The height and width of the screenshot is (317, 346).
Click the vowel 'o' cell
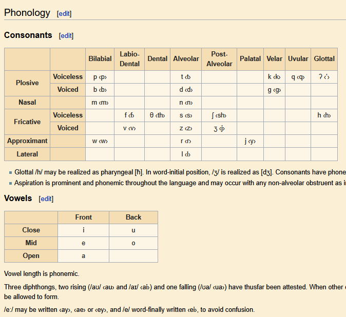[x=133, y=243]
